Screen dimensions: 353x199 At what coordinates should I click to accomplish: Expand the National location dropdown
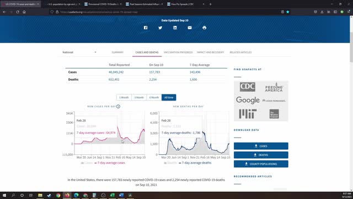[x=79, y=52]
